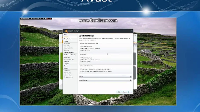Image resolution: width=200 pixels, height=112 pixels.
Task: Open help with the question mark button
Action: [x=130, y=92]
